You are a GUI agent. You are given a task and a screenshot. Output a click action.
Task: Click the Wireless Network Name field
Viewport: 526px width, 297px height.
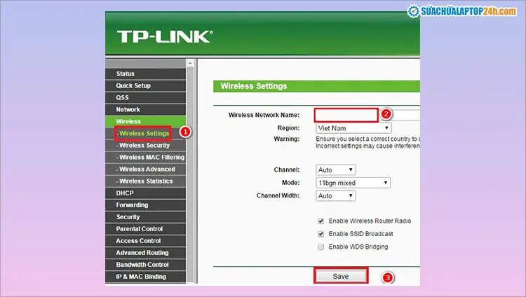[367, 115]
